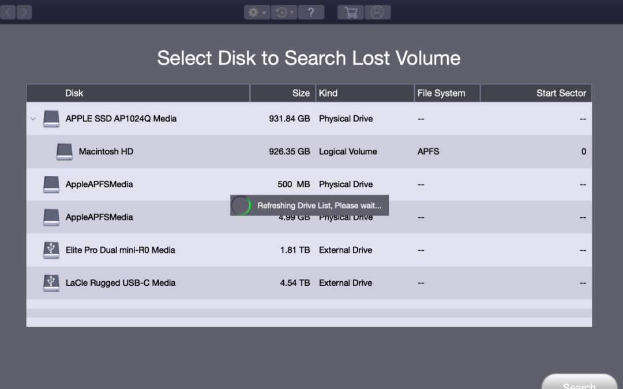Open the settings gear icon

point(254,12)
